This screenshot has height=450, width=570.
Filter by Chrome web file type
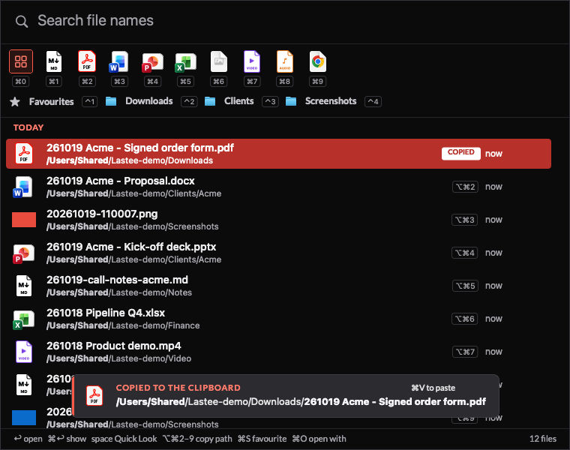pos(318,61)
